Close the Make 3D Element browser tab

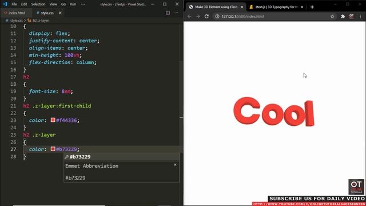point(242,7)
